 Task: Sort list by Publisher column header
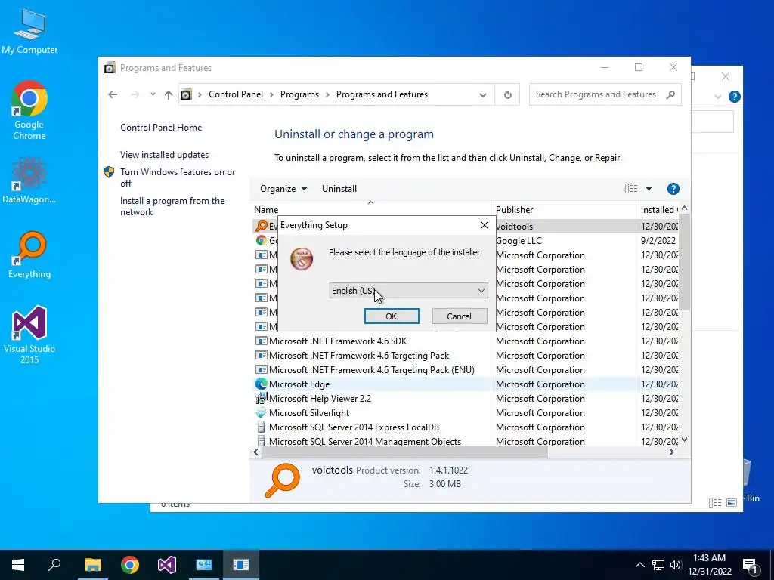(563, 210)
